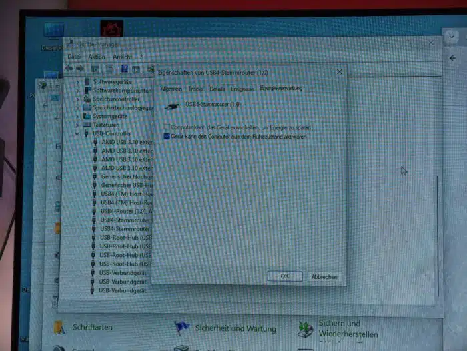Viewport: 467px width, 351px height.
Task: Click the Geräte-Manager vertical scrollbar
Action: (438, 236)
